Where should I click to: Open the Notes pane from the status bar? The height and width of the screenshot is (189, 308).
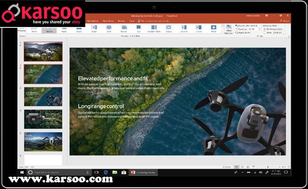pyautogui.click(x=227, y=167)
